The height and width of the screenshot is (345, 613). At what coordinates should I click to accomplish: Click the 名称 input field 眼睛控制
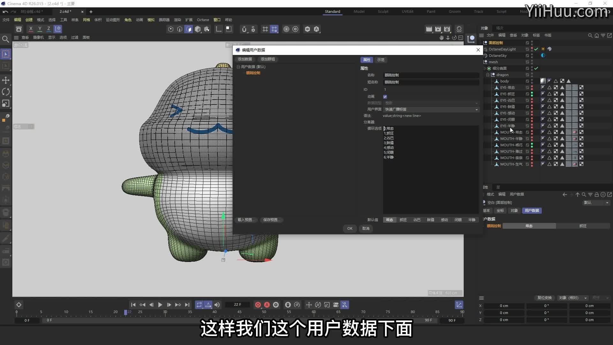coord(431,75)
